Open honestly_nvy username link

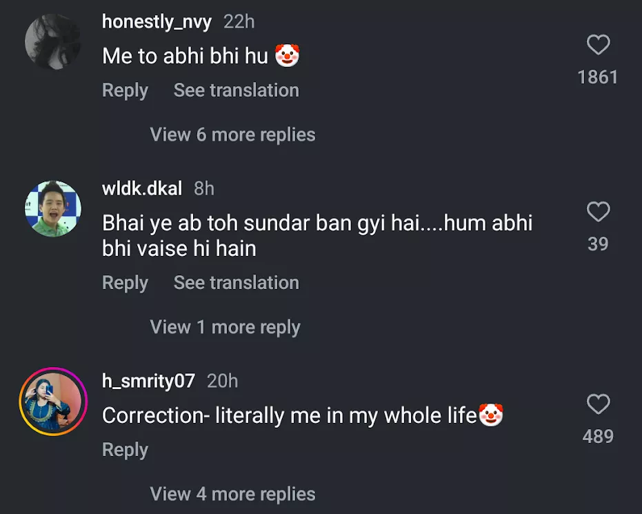157,21
